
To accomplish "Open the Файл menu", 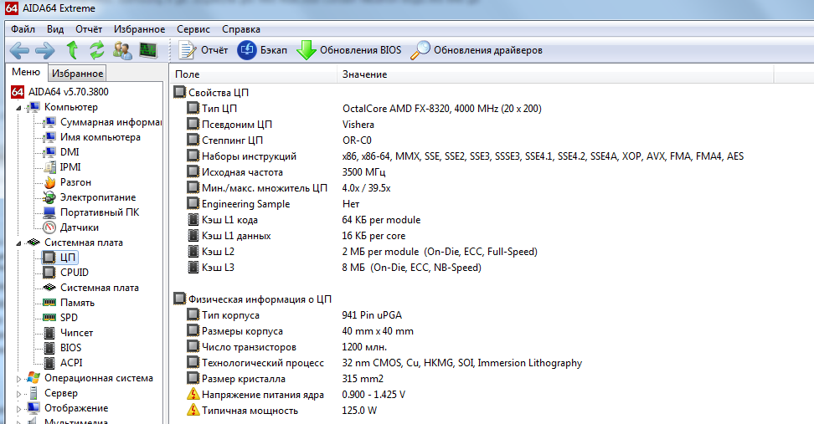I will click(23, 29).
